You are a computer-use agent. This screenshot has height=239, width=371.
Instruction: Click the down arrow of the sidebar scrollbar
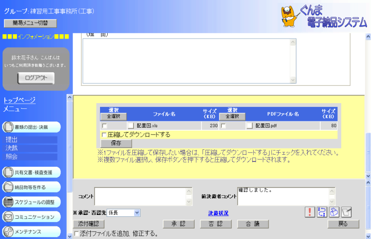click(70, 236)
